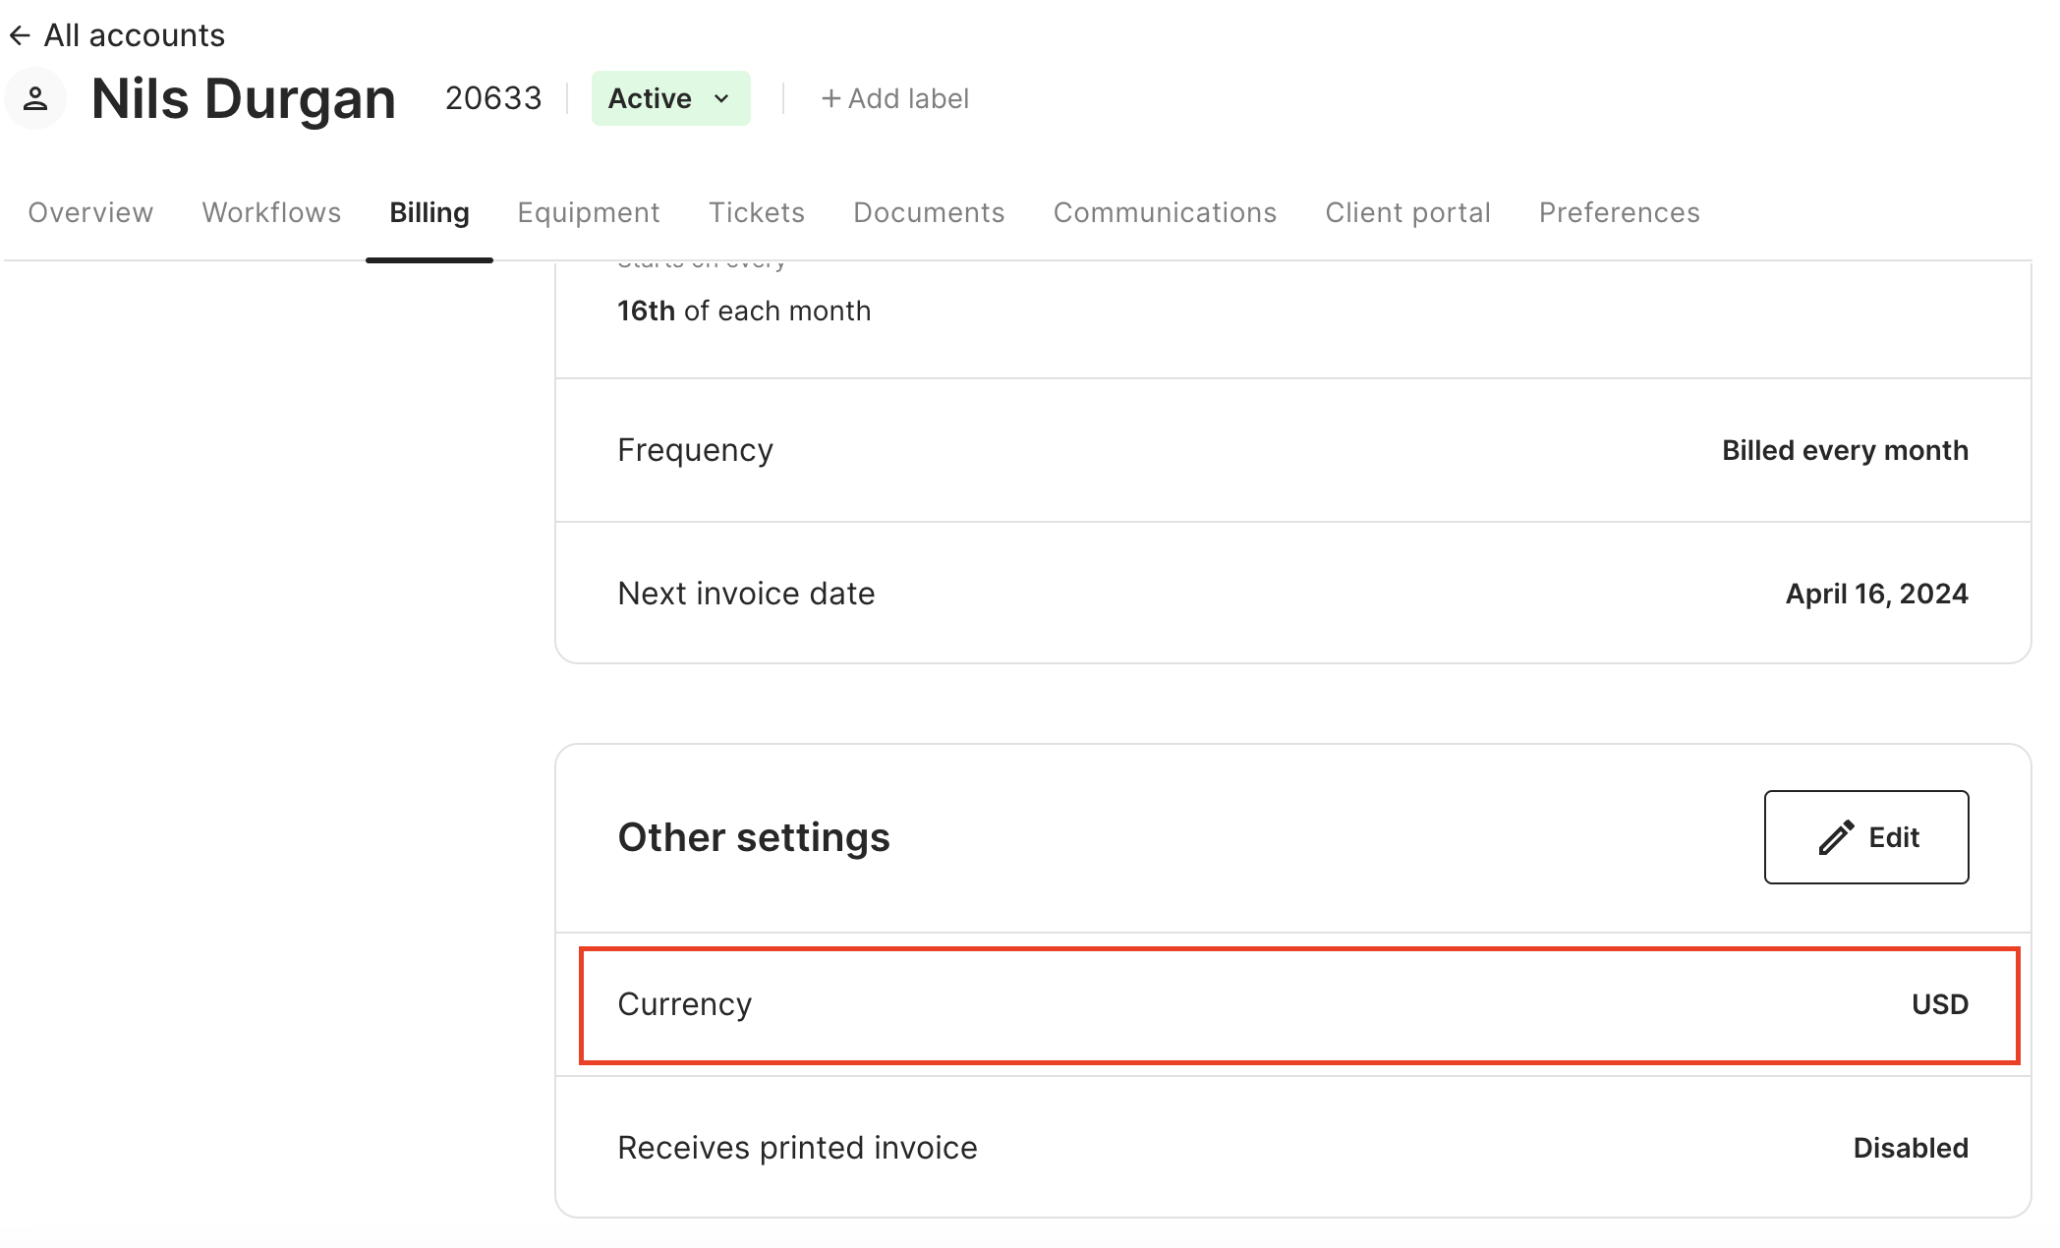Viewport: 2060px width, 1248px height.
Task: Click the plus icon beside Add label
Action: point(830,98)
